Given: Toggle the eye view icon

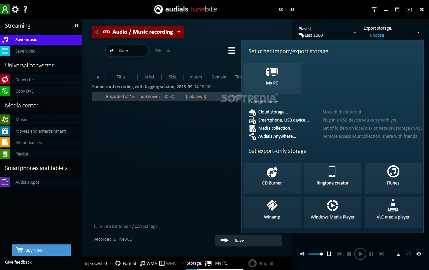Looking at the screenshot, I should coord(419,254).
